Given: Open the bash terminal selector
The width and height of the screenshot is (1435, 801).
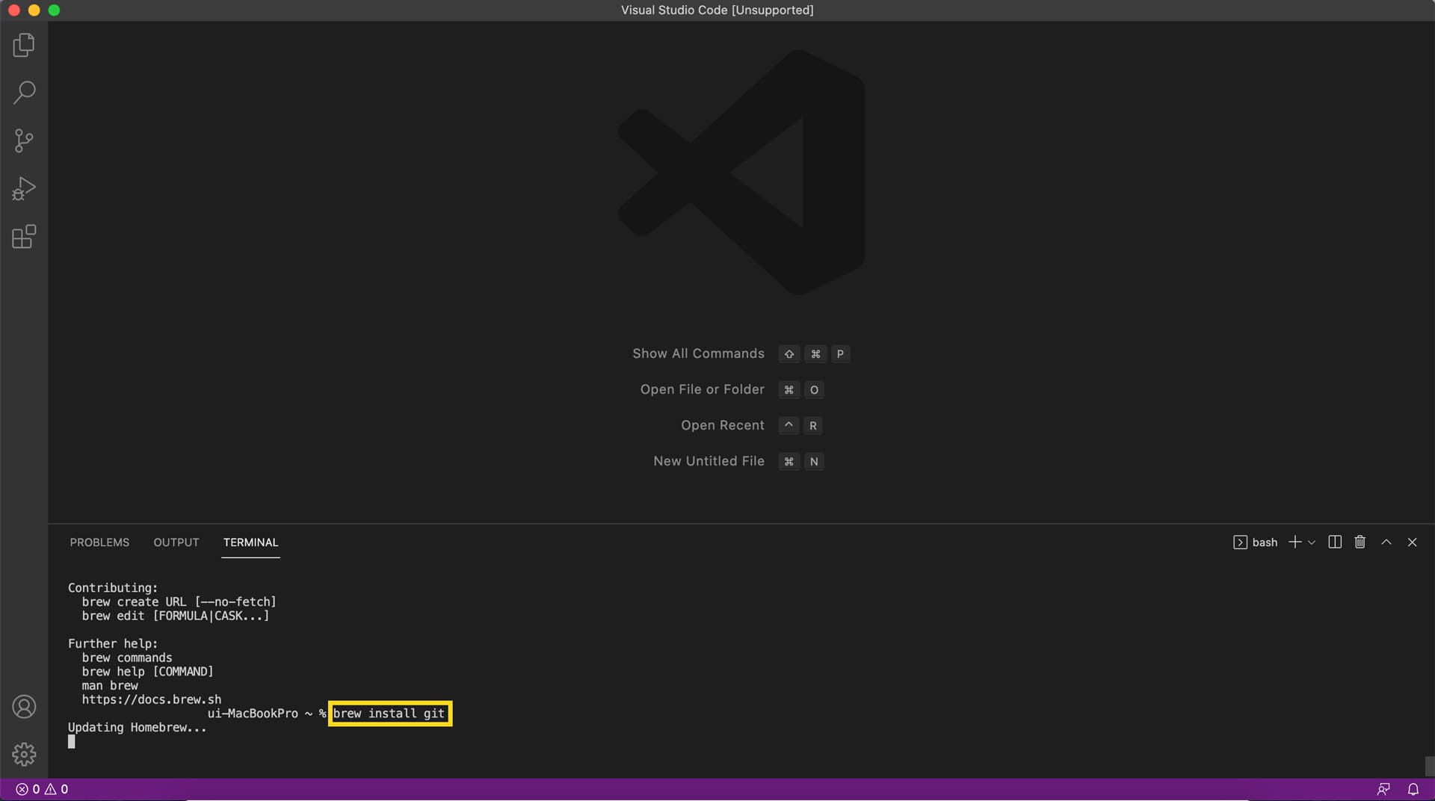Looking at the screenshot, I should tap(1256, 542).
